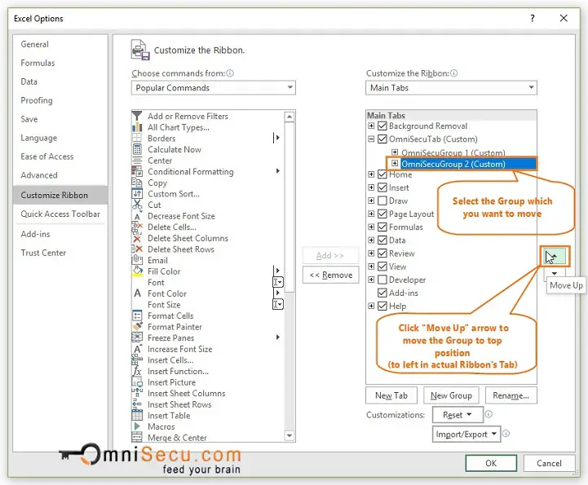The image size is (588, 485).
Task: Pick the Borders command icon
Action: point(137,138)
